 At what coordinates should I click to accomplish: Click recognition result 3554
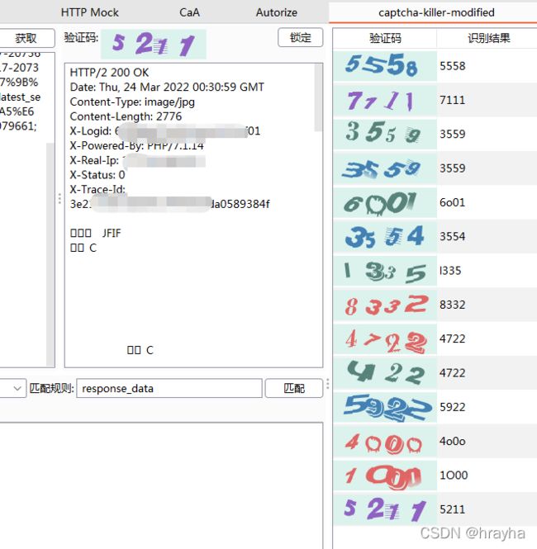(x=453, y=236)
